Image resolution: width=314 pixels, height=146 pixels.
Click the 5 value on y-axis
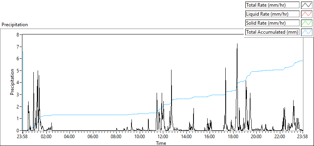click(x=18, y=70)
